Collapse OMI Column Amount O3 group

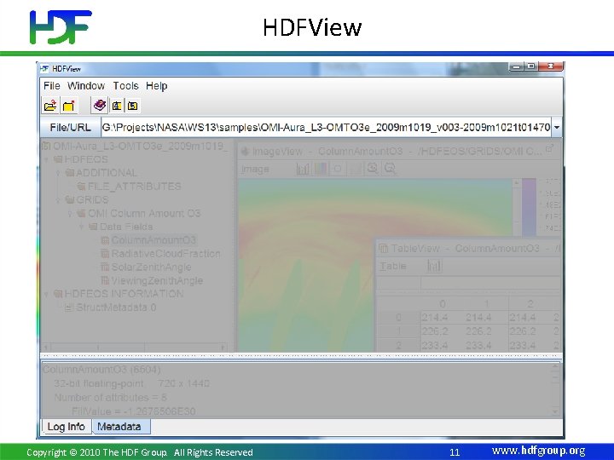point(70,214)
